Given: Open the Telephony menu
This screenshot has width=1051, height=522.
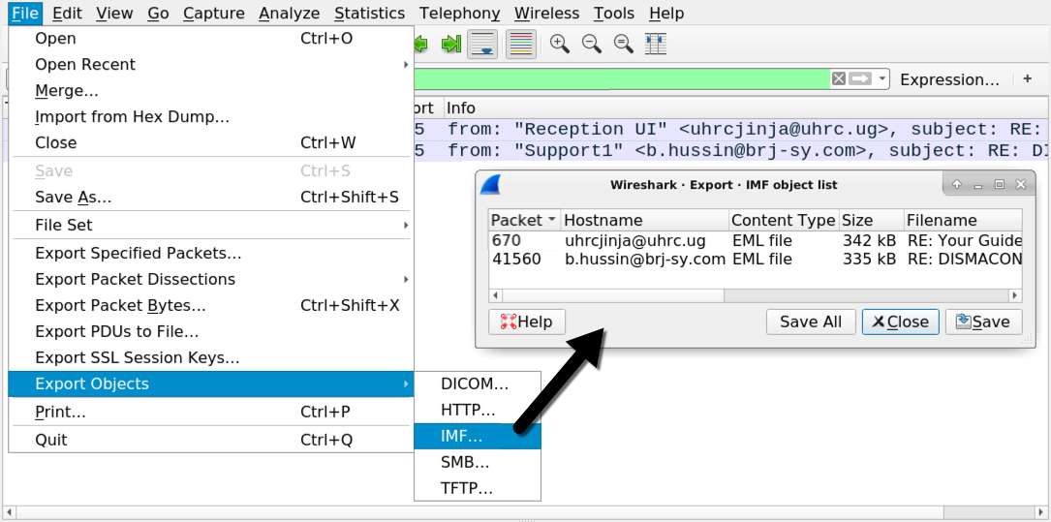Looking at the screenshot, I should (x=460, y=13).
